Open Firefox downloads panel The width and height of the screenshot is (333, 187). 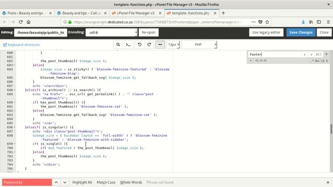tap(303, 22)
